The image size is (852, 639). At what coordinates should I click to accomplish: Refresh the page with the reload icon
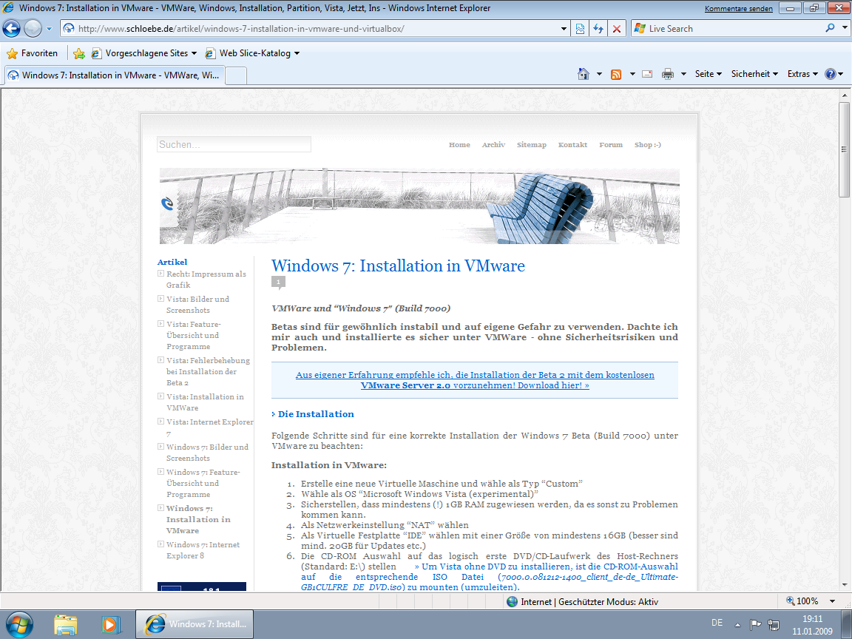(598, 29)
